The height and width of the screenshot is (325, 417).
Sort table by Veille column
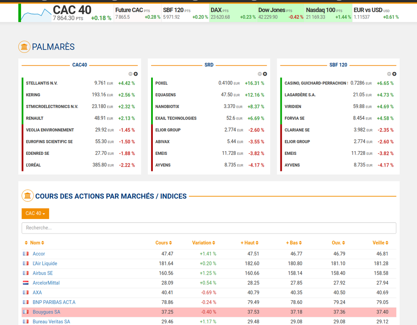[380, 243]
